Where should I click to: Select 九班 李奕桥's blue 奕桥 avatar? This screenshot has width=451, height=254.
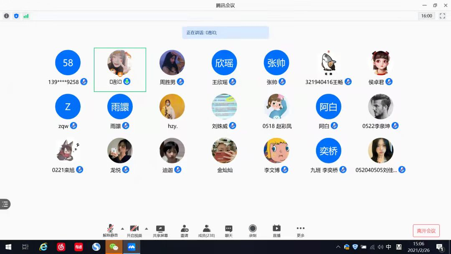[x=329, y=151]
